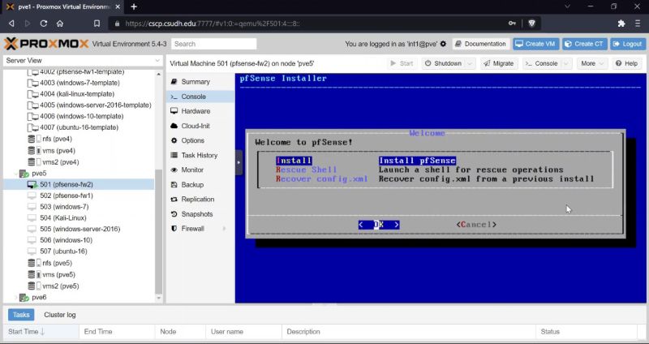
Task: Click the browser address bar URL
Action: [x=213, y=24]
